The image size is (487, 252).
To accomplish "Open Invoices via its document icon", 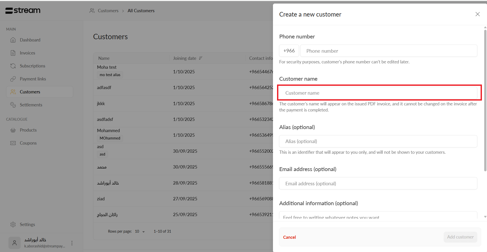I will 13,53.
